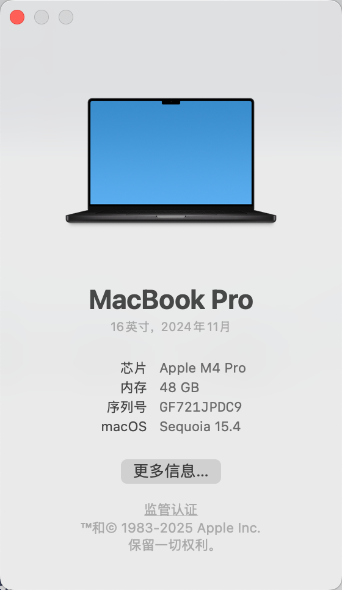Open the 更多信息... button
The width and height of the screenshot is (342, 590).
pos(171,472)
